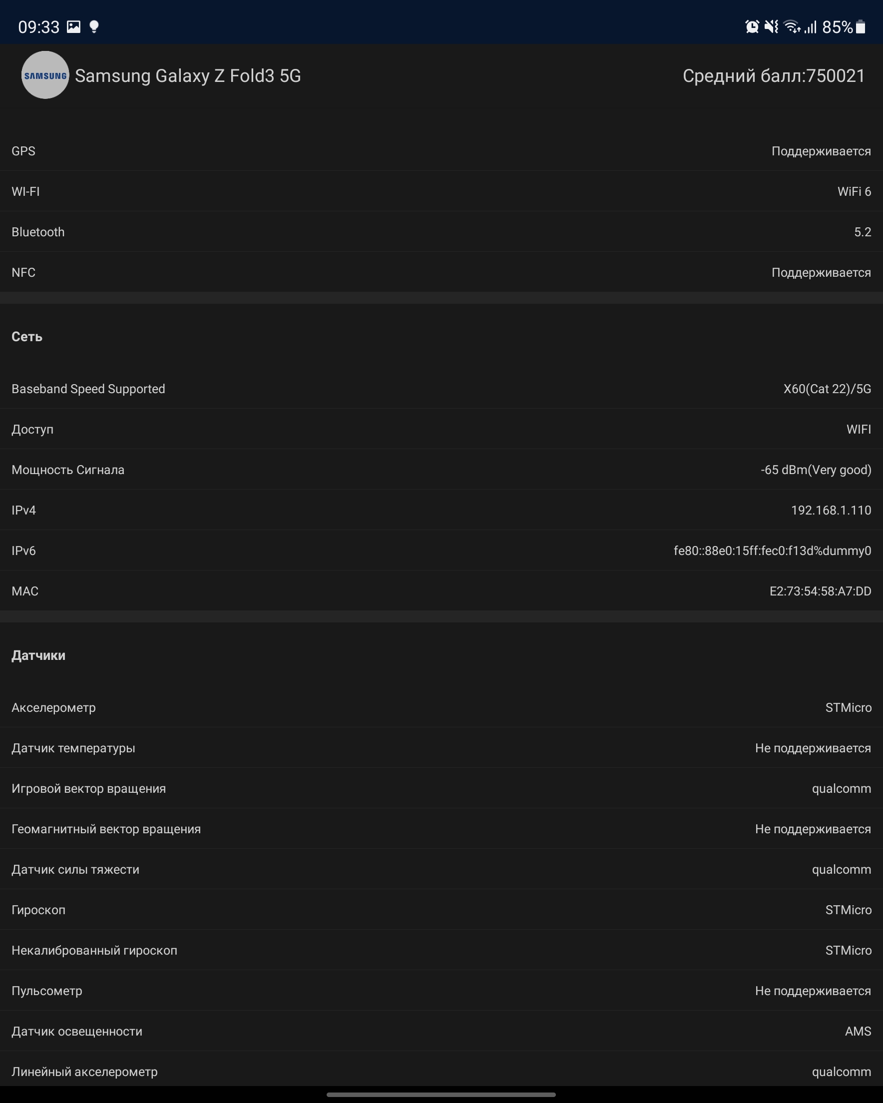Tap the Bluetooth 5.2 row
The image size is (883, 1103).
click(x=441, y=232)
